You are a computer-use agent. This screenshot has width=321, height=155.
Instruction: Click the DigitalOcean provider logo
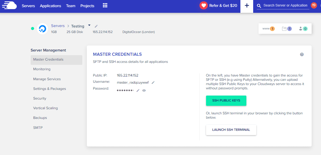point(42,29)
